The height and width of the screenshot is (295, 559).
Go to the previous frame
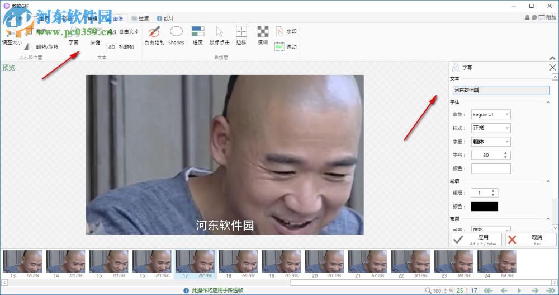pos(504,291)
